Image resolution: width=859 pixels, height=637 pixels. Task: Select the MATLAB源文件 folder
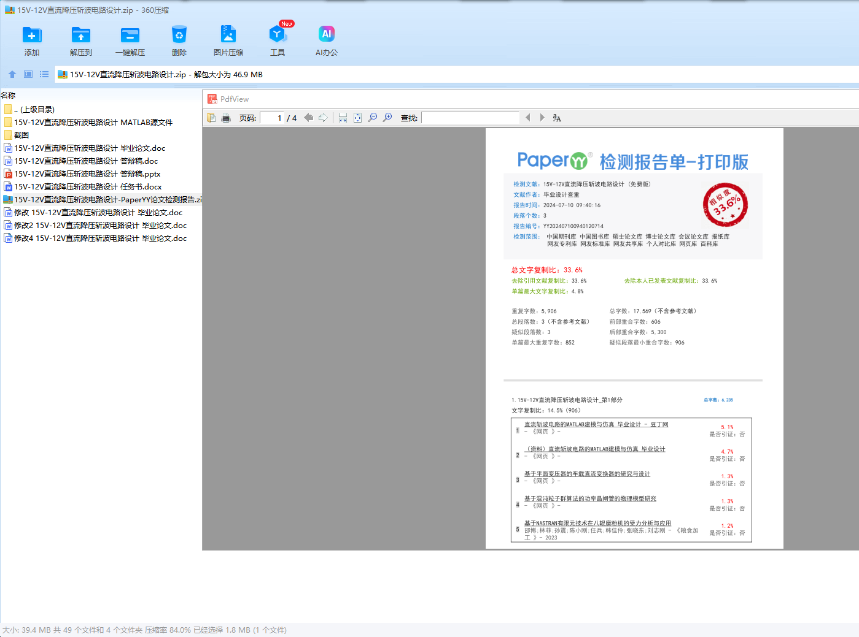[88, 123]
